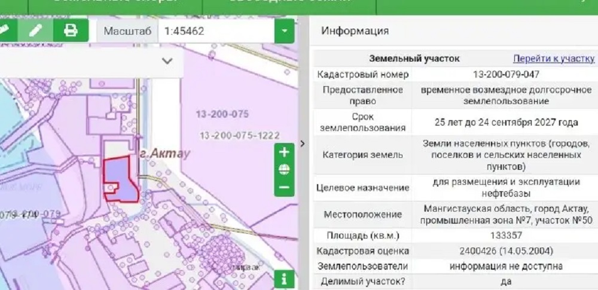Click the 'г. Актау' city label
The image size is (598, 290).
click(x=164, y=153)
